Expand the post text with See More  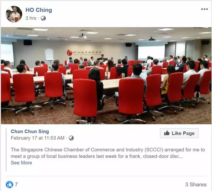click(x=21, y=163)
